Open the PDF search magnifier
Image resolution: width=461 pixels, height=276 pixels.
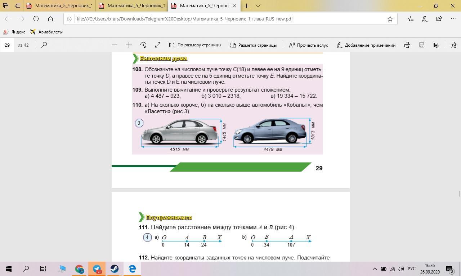(x=44, y=45)
